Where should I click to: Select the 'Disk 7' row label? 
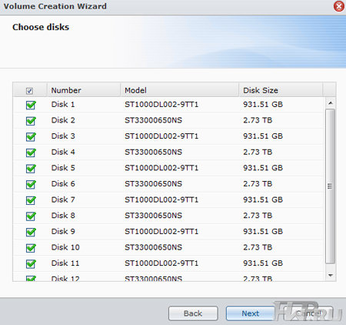[63, 199]
